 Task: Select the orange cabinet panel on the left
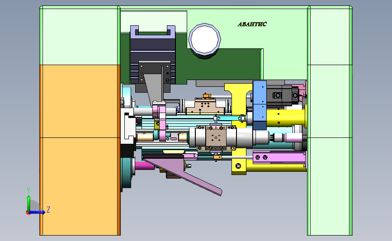tap(80, 150)
